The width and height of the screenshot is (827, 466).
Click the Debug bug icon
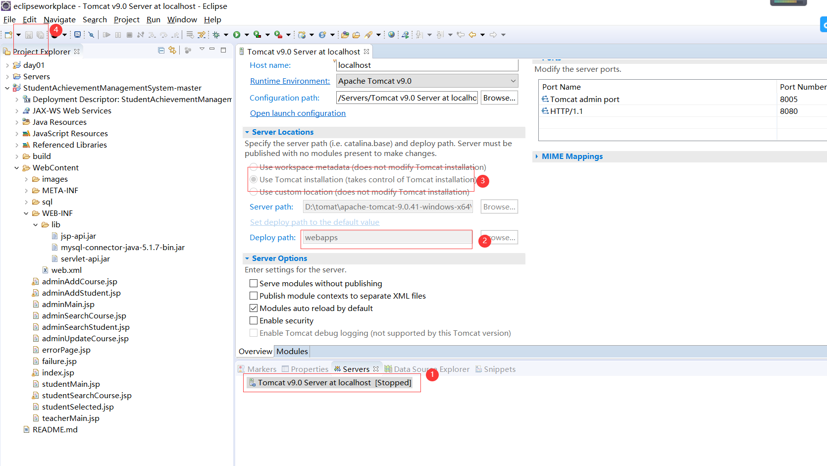click(x=216, y=35)
